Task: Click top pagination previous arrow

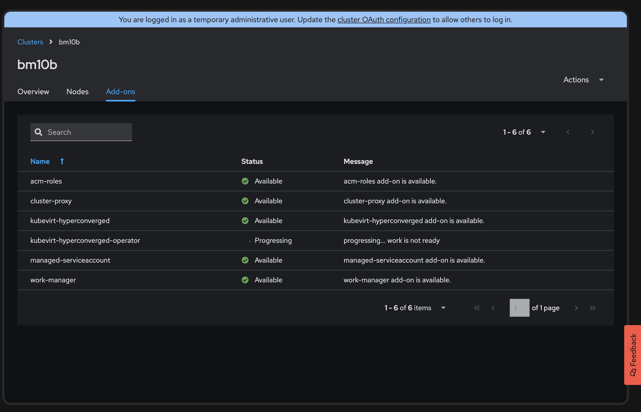Action: click(x=568, y=132)
